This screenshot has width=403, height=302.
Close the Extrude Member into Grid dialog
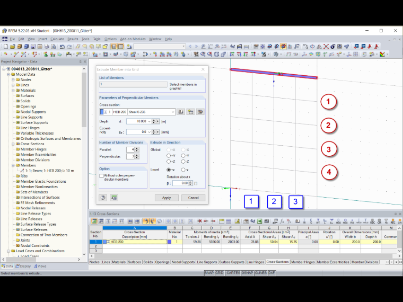[203, 69]
